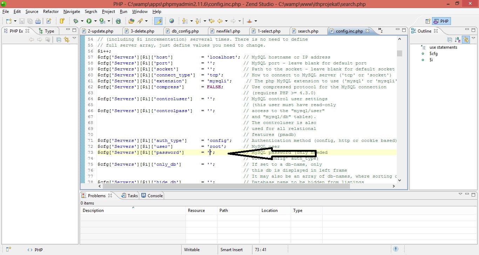
Task: Collapse All in PHP Explorer toolbar
Action: [x=59, y=40]
